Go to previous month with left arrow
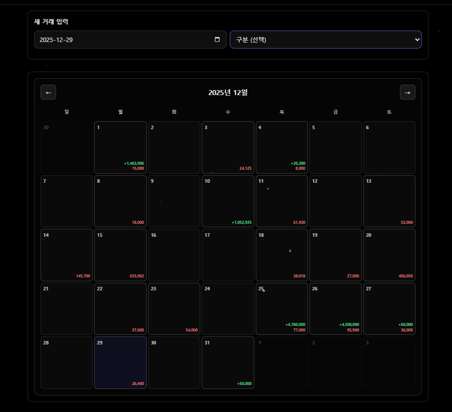The height and width of the screenshot is (412, 452). click(48, 92)
